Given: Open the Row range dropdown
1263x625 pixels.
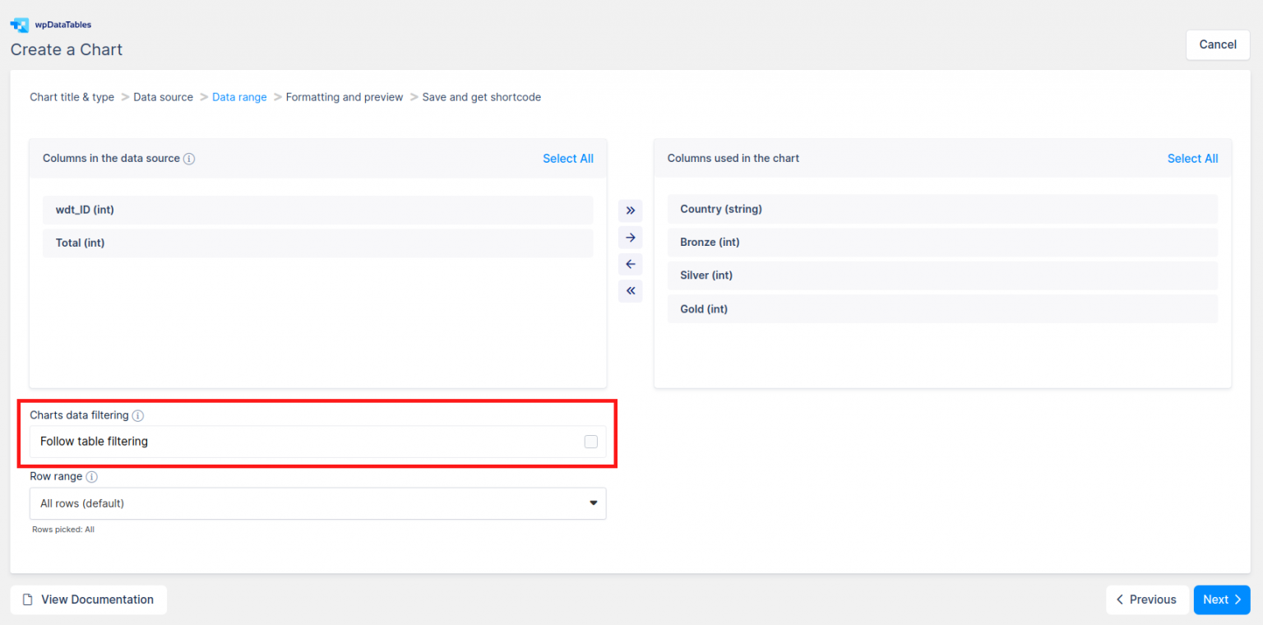Looking at the screenshot, I should [317, 503].
